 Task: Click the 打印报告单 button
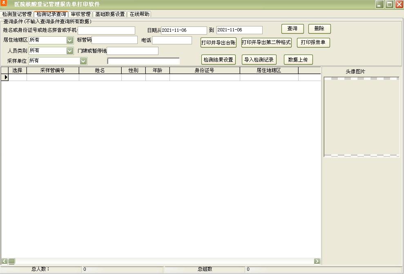point(313,42)
